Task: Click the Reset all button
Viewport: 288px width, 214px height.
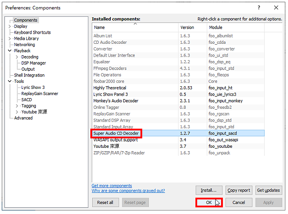Action: pos(105,203)
